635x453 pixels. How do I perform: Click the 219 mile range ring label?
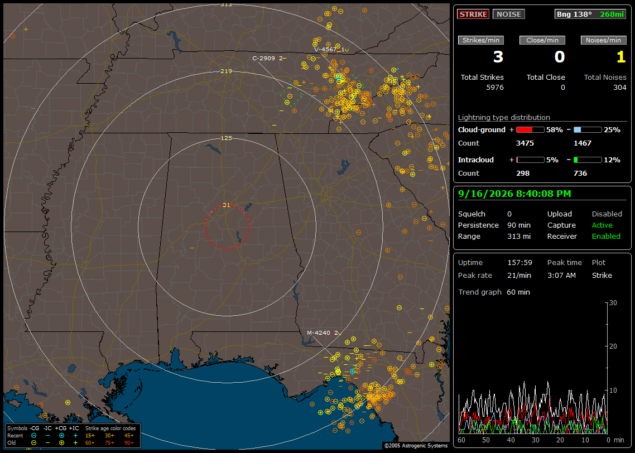(x=227, y=71)
